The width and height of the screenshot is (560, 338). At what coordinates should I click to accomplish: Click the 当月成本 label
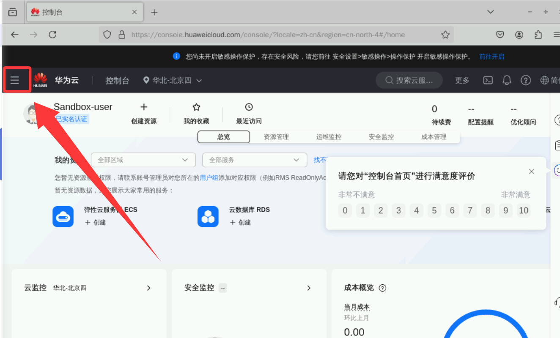(x=357, y=307)
